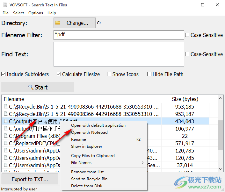
Task: Click scrollbar up arrow in results list
Action: coord(221,98)
